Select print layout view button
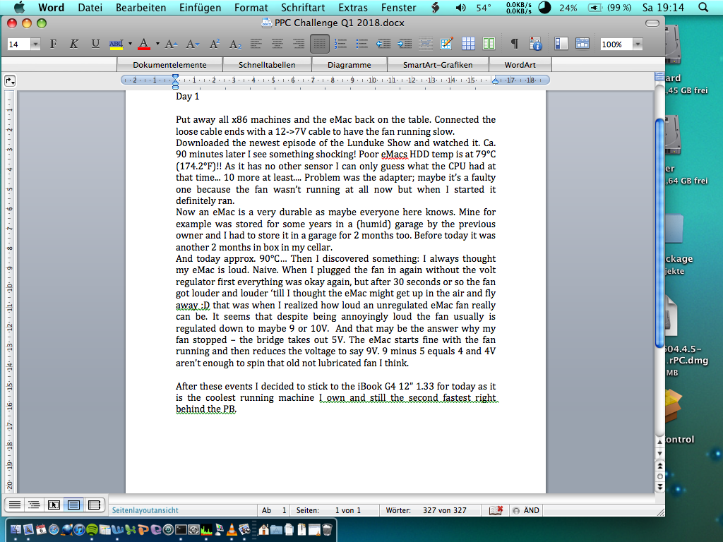The image size is (723, 542). coord(73,505)
